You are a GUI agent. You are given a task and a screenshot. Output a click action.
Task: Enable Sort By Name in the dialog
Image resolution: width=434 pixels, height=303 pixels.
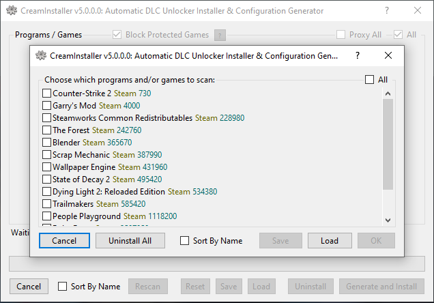(184, 240)
